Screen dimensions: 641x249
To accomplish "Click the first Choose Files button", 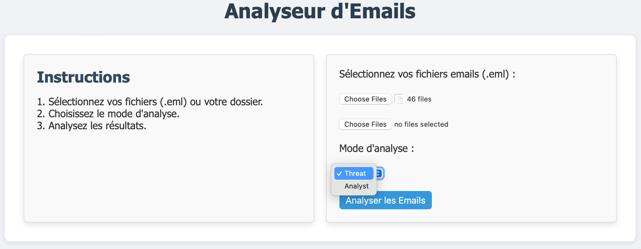I will click(x=365, y=99).
